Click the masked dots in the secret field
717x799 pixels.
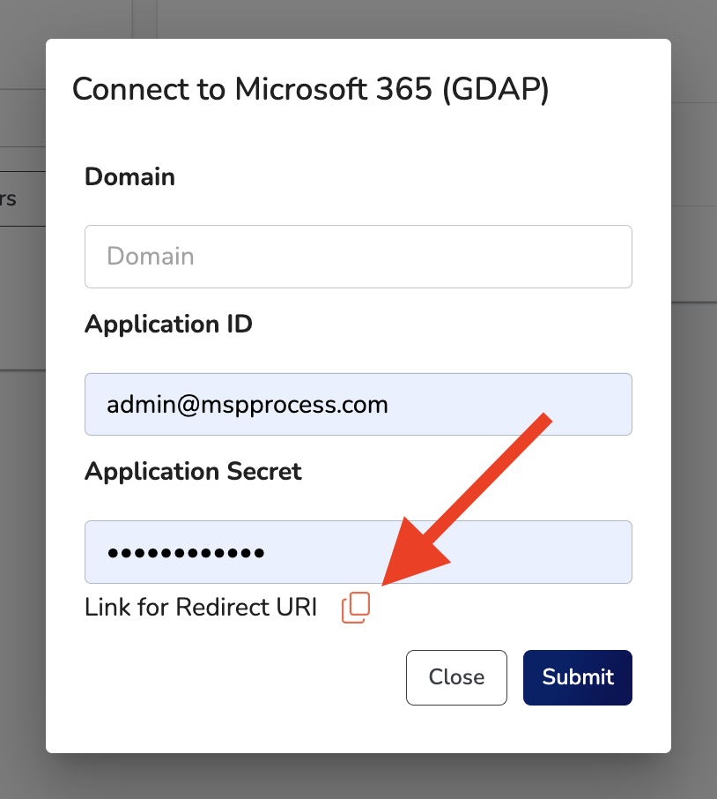tap(186, 553)
